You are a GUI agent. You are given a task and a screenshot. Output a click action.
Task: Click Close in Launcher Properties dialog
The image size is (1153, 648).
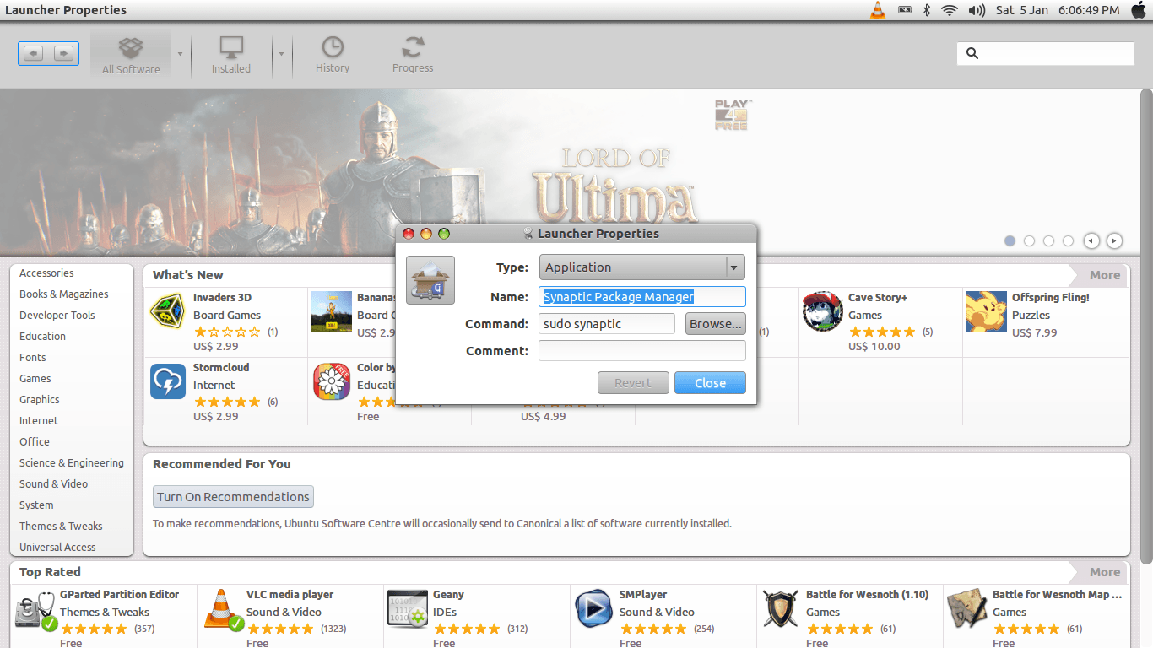[x=710, y=383]
